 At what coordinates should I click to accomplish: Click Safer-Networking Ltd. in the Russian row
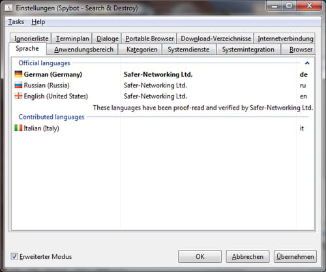click(x=155, y=85)
